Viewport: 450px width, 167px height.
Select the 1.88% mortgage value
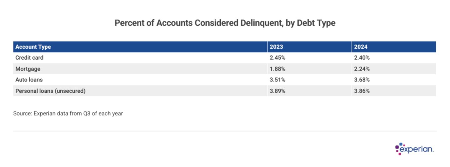tap(277, 69)
